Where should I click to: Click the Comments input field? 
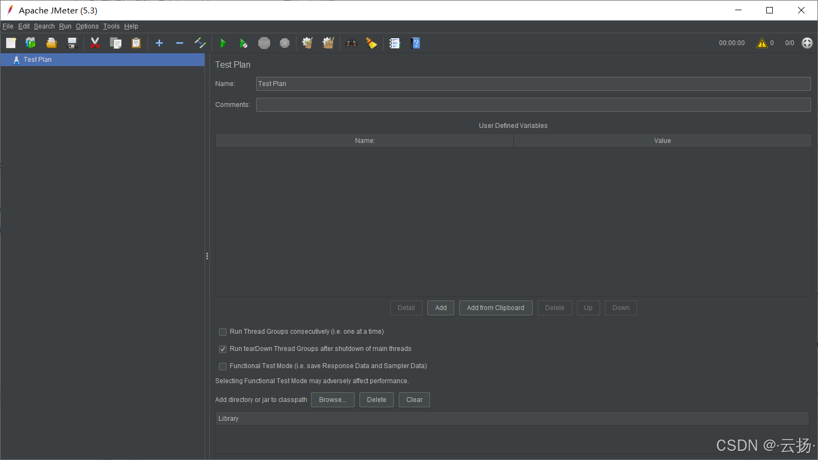pos(533,105)
